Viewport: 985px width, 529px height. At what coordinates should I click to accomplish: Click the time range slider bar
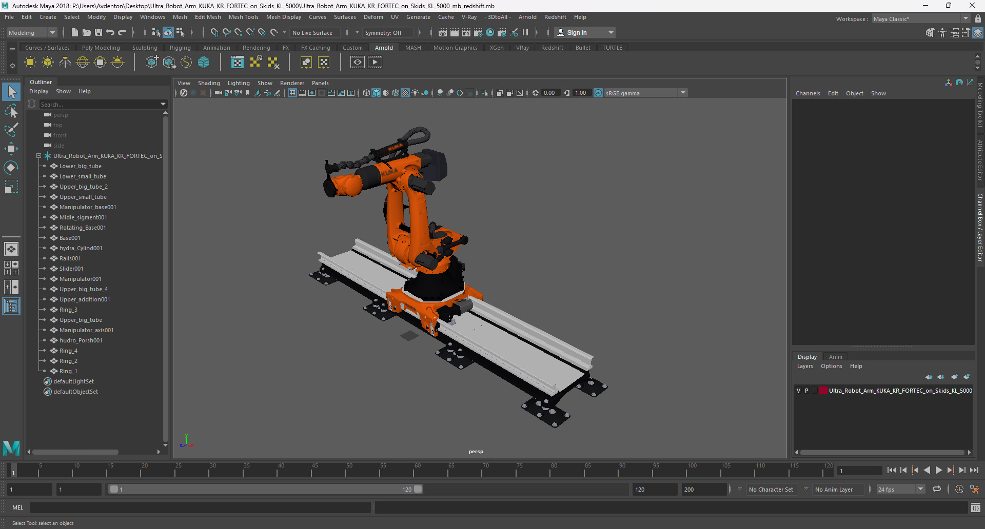pos(266,489)
